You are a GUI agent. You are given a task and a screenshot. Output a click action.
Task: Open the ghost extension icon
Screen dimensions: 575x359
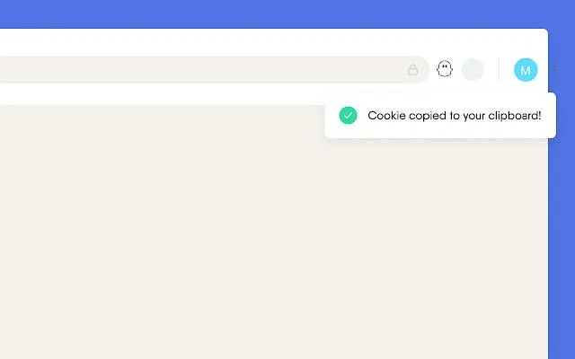point(445,69)
